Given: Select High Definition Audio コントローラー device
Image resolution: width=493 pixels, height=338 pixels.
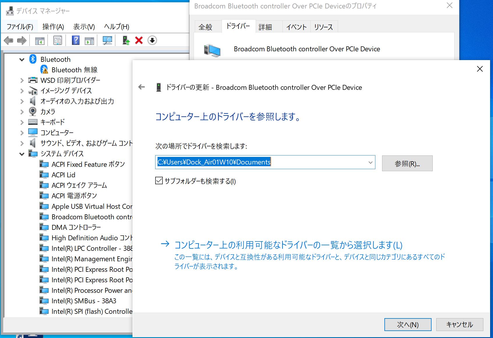Looking at the screenshot, I should point(92,238).
